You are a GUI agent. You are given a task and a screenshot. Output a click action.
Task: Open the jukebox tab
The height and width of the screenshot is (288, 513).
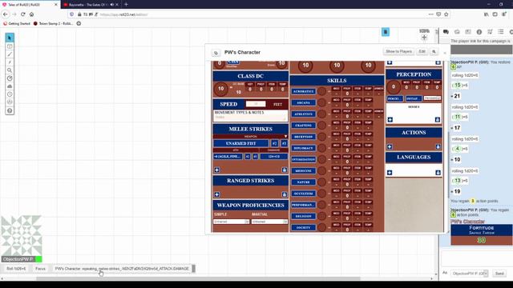tap(490, 32)
